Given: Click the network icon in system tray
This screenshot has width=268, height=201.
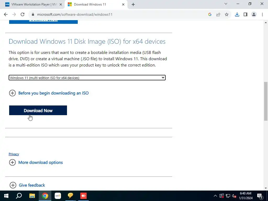Looking at the screenshot, I should click(228, 196).
